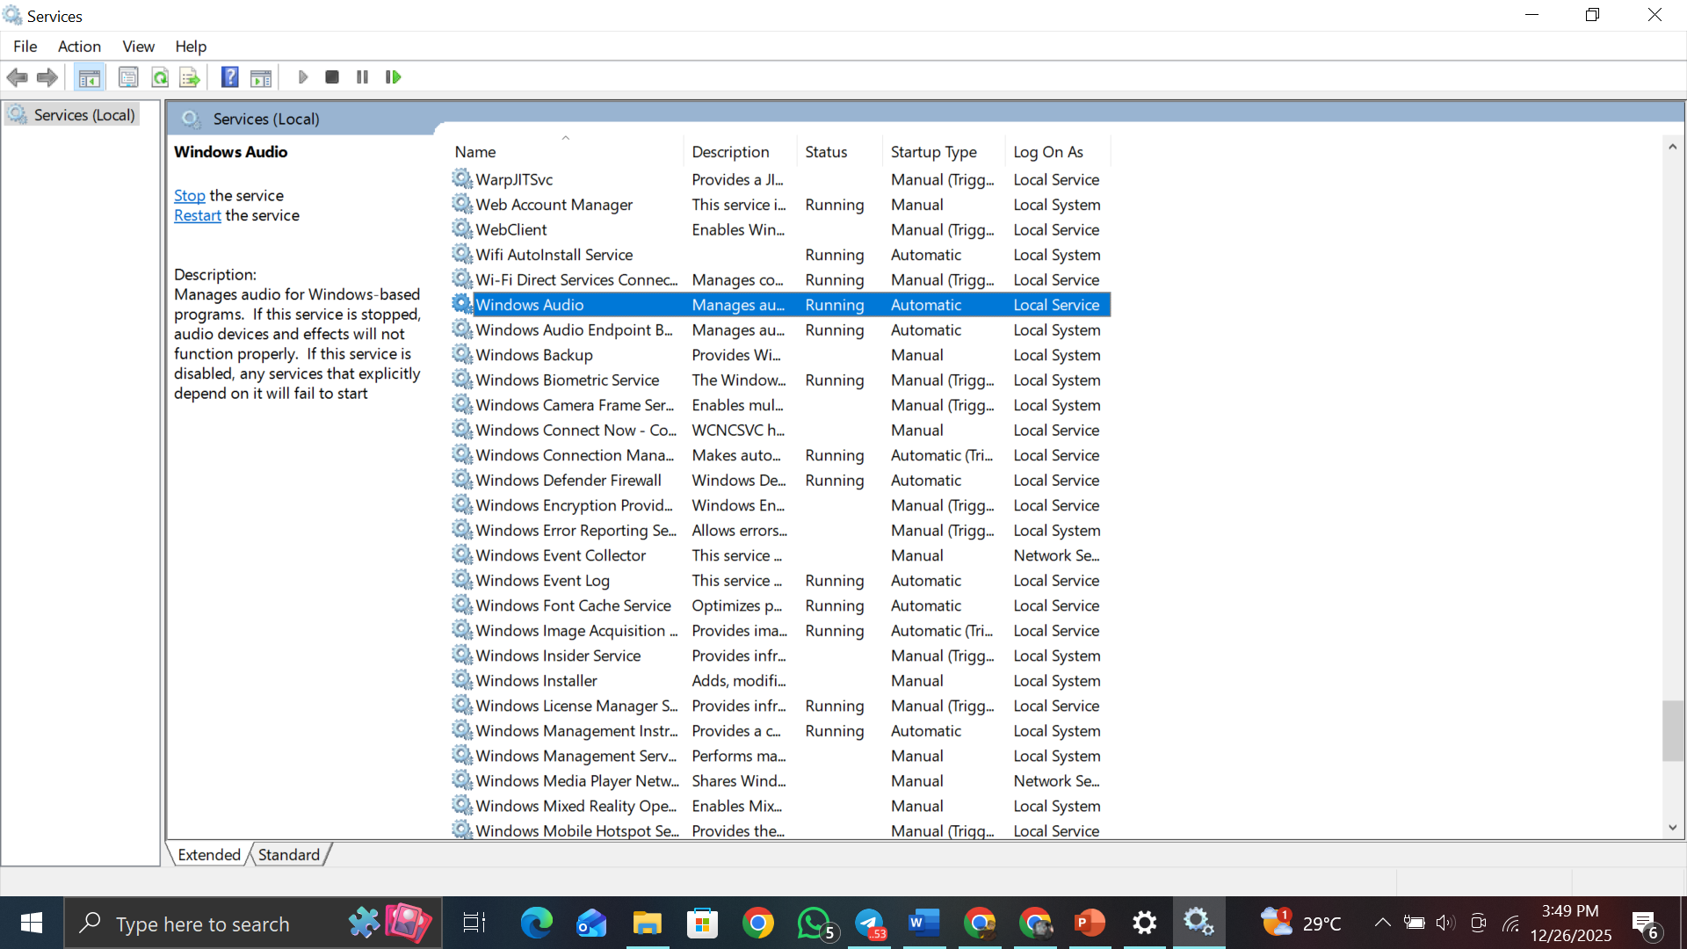
Task: Open the File menu
Action: click(x=25, y=47)
